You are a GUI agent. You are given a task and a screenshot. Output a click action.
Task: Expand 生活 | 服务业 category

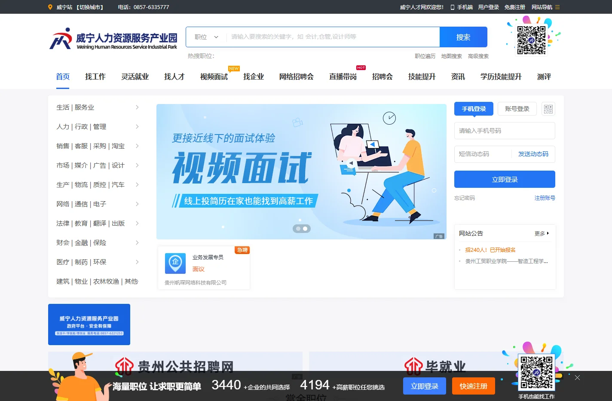(98, 107)
